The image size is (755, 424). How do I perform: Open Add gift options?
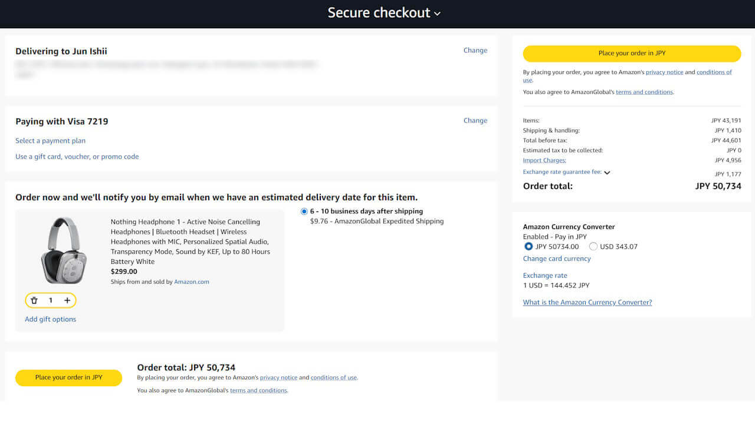50,319
